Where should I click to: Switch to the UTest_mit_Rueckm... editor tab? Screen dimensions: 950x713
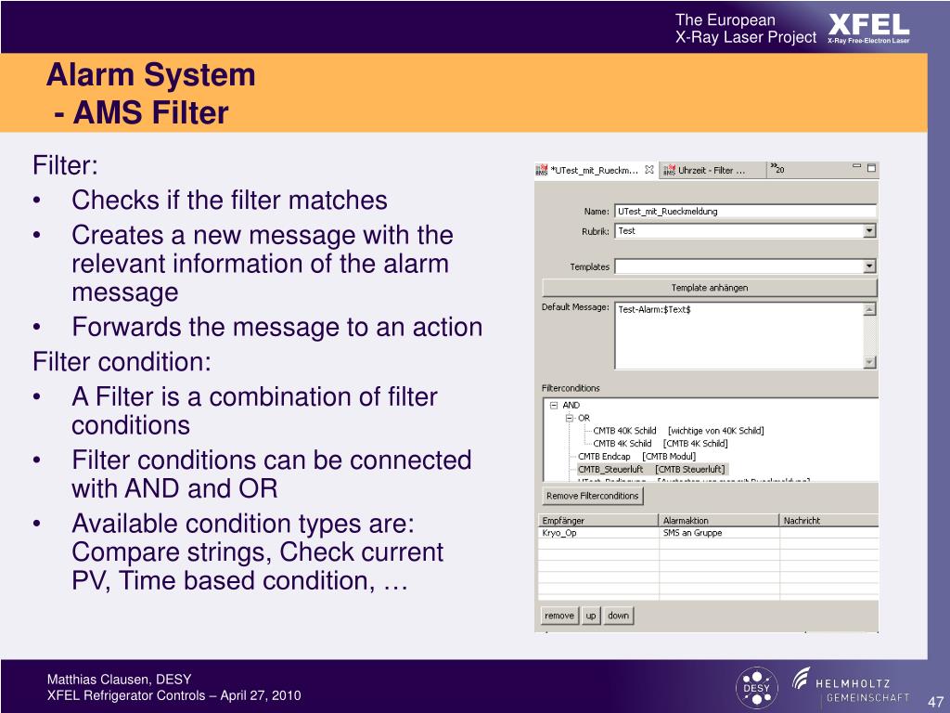click(594, 171)
